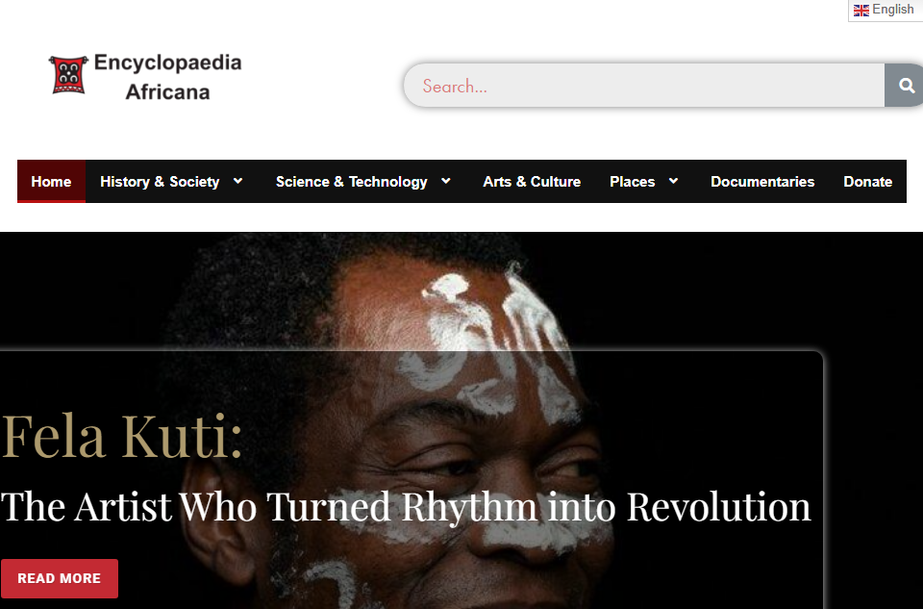Expand the Science & Technology chevron
The height and width of the screenshot is (609, 923).
point(445,181)
